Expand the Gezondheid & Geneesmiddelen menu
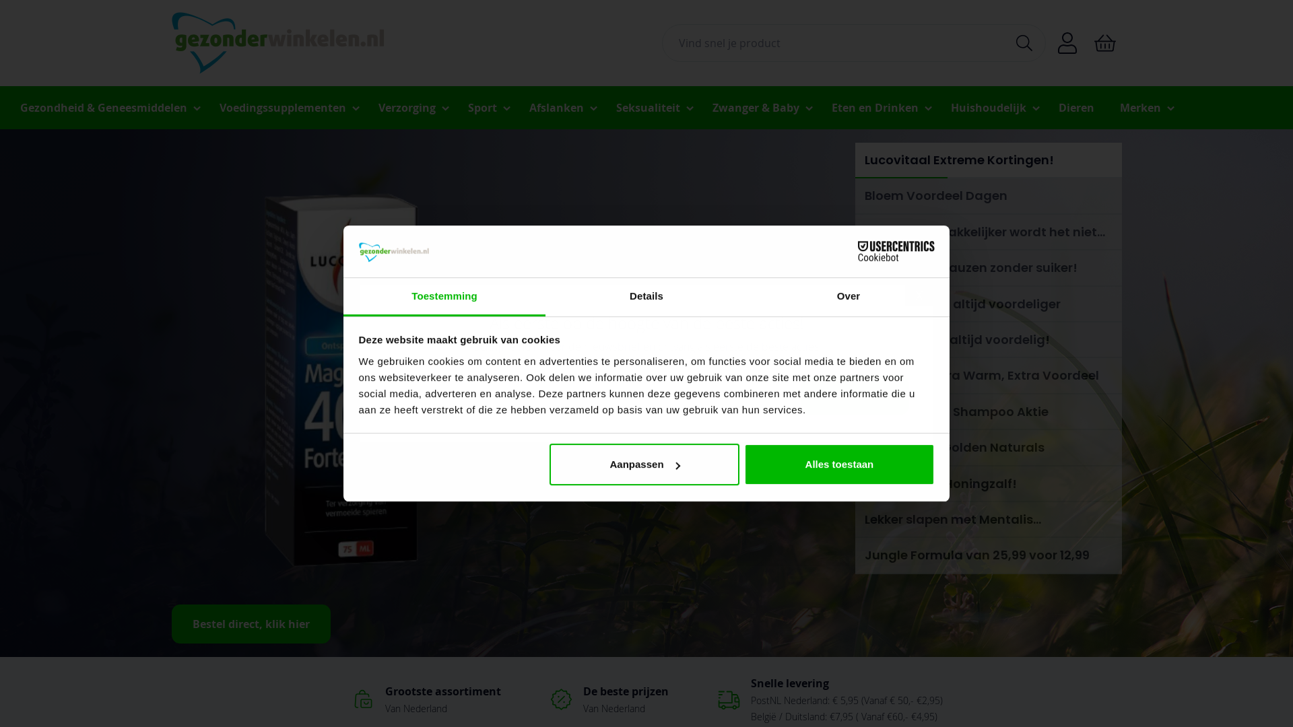 point(110,108)
